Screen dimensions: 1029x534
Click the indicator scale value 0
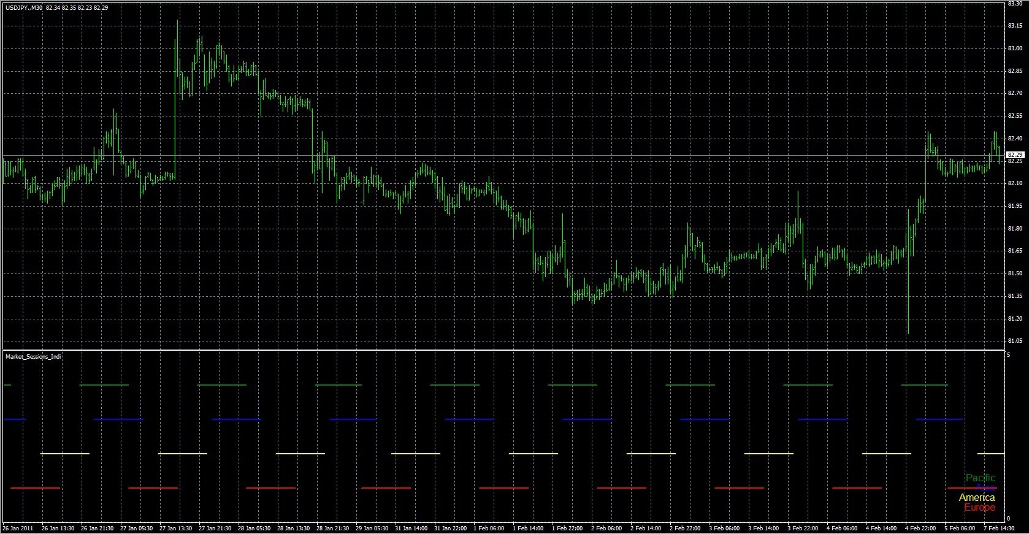point(1009,519)
